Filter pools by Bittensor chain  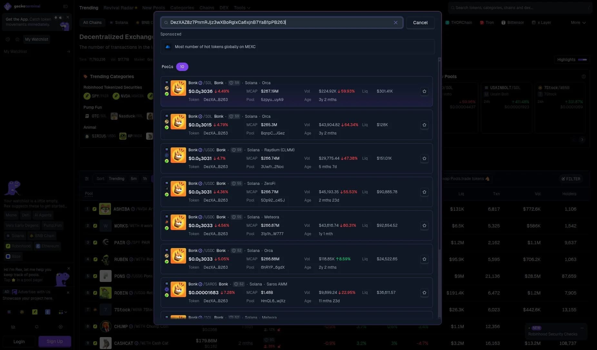[x=512, y=23]
